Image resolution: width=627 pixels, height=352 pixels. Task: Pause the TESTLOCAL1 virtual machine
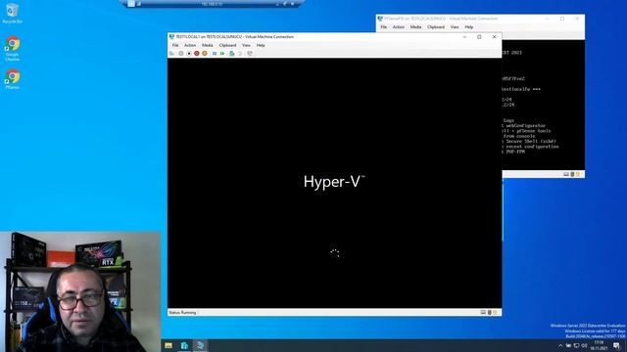click(x=215, y=54)
